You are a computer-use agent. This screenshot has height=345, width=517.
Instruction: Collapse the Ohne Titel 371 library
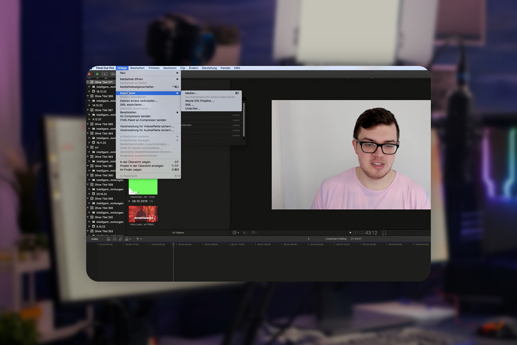[x=88, y=82]
